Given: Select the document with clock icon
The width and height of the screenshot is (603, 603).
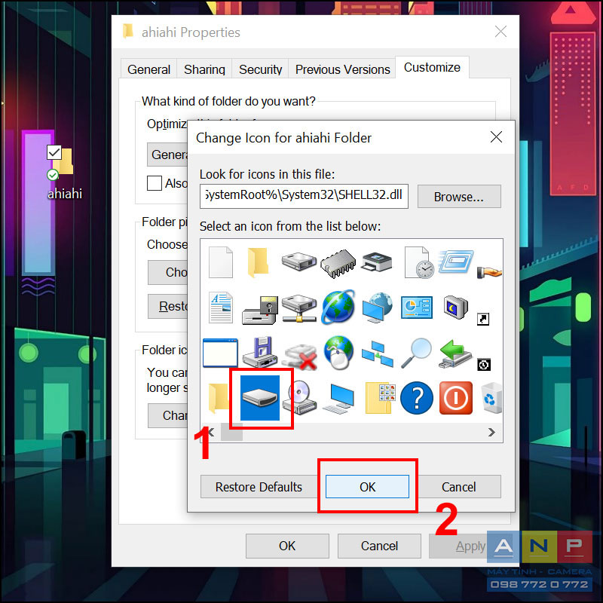Looking at the screenshot, I should pos(419,262).
